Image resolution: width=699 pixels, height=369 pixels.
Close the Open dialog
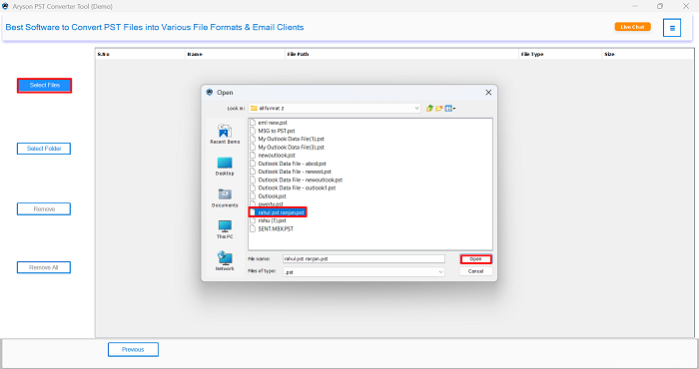click(x=488, y=92)
